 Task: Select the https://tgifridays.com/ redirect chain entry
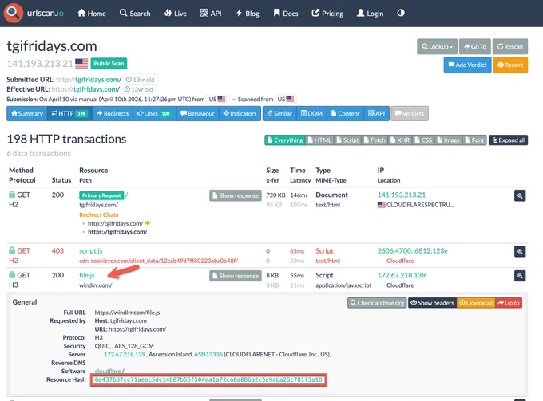point(117,232)
